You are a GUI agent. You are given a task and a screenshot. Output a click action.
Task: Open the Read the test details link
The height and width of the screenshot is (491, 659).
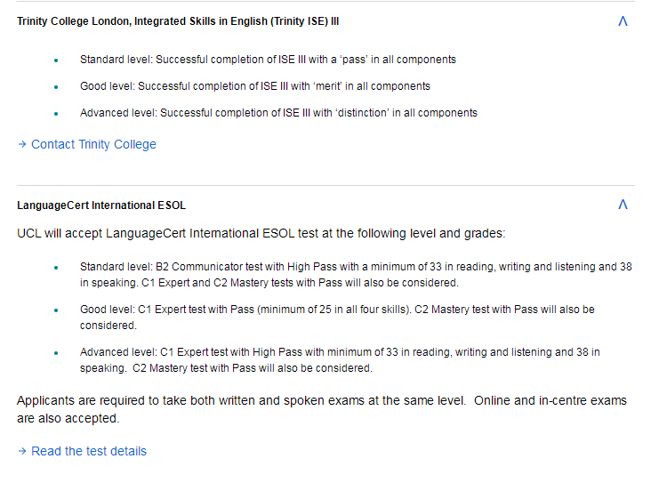[89, 451]
